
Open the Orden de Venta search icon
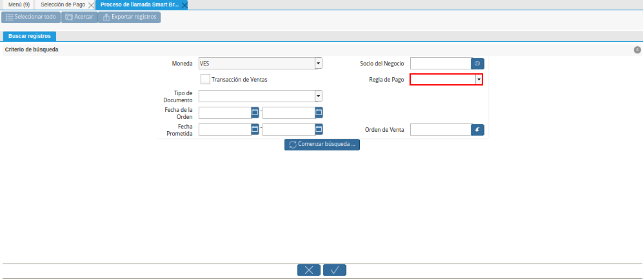(477, 129)
